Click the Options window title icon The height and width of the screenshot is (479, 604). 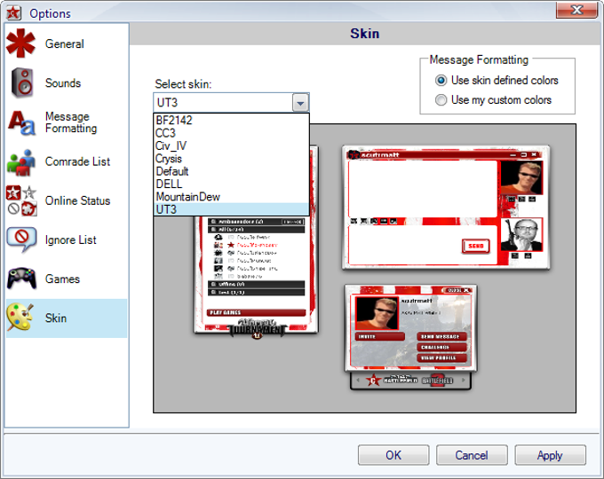14,12
